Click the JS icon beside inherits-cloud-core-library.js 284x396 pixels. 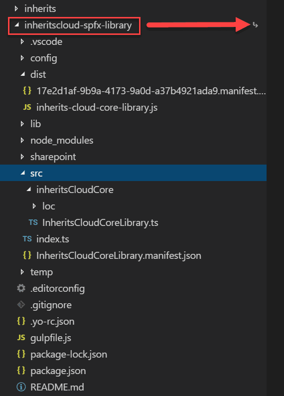click(27, 107)
